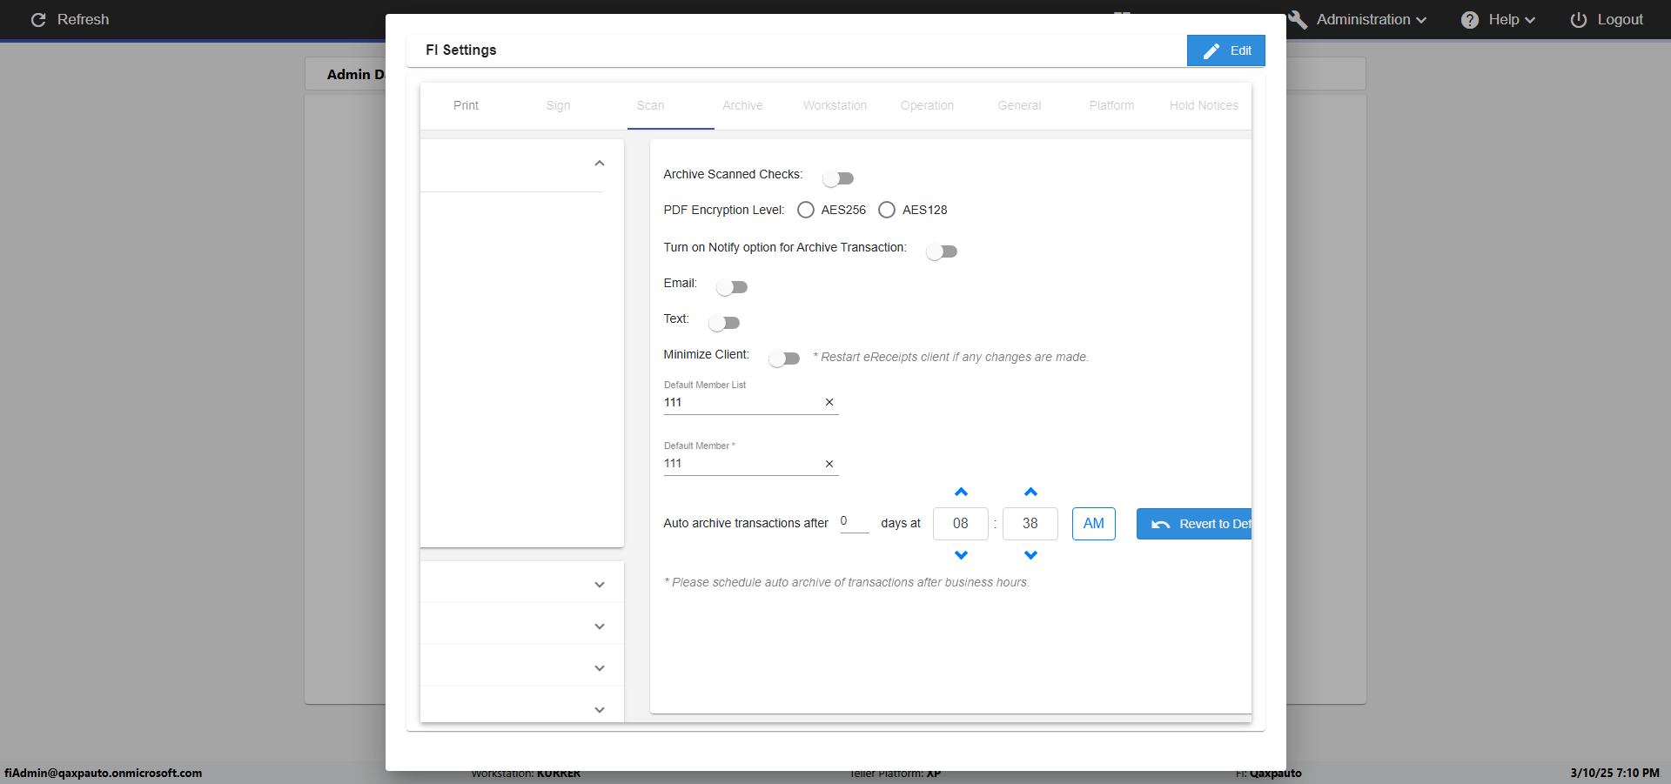The height and width of the screenshot is (784, 1671).
Task: Switch to the Print tab
Action: coord(466,105)
